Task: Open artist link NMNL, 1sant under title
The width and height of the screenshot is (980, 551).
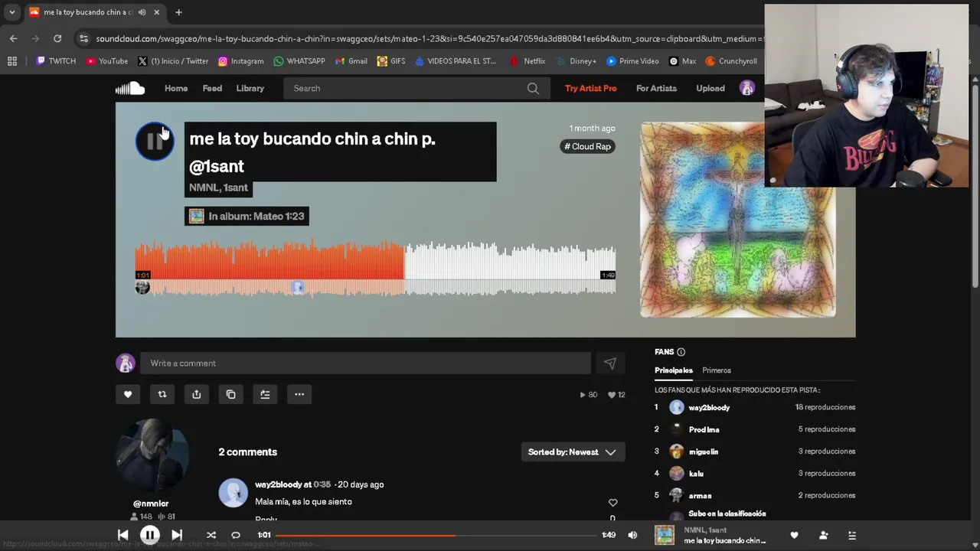Action: [x=218, y=187]
